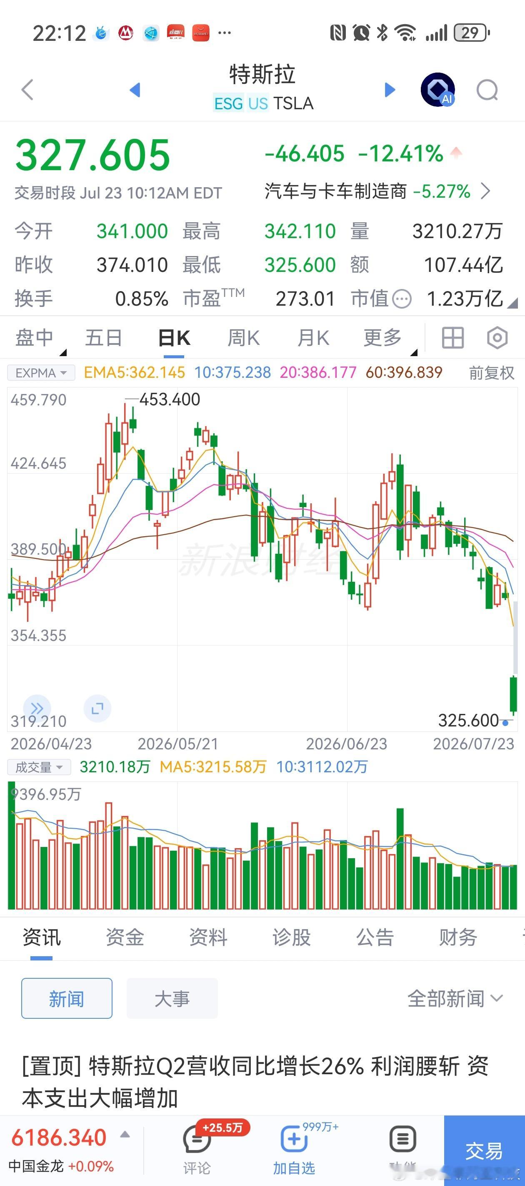Change the 前复权 adjustment setting
Viewport: 525px width, 1186px height.
tap(491, 372)
